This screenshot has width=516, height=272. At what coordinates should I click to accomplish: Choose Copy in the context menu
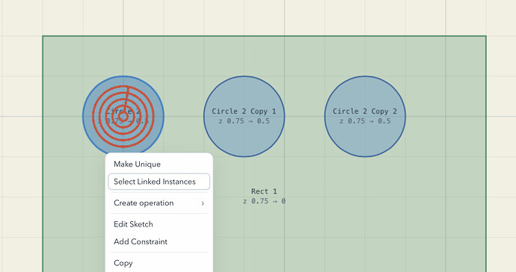[159, 263]
